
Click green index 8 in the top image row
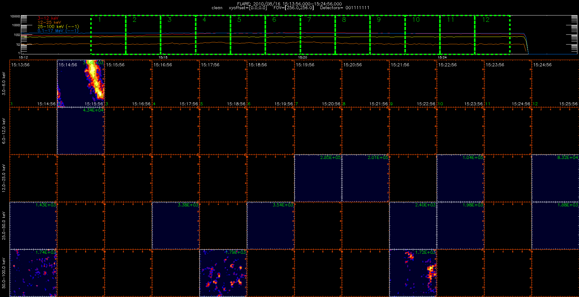point(344,104)
